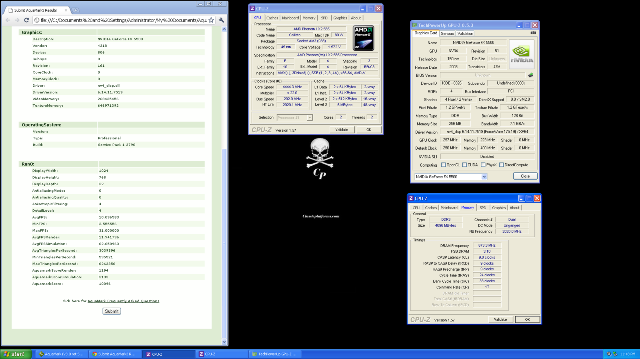The height and width of the screenshot is (359, 640).
Task: Select CPU tab in lower CPU-Z window
Action: [416, 208]
